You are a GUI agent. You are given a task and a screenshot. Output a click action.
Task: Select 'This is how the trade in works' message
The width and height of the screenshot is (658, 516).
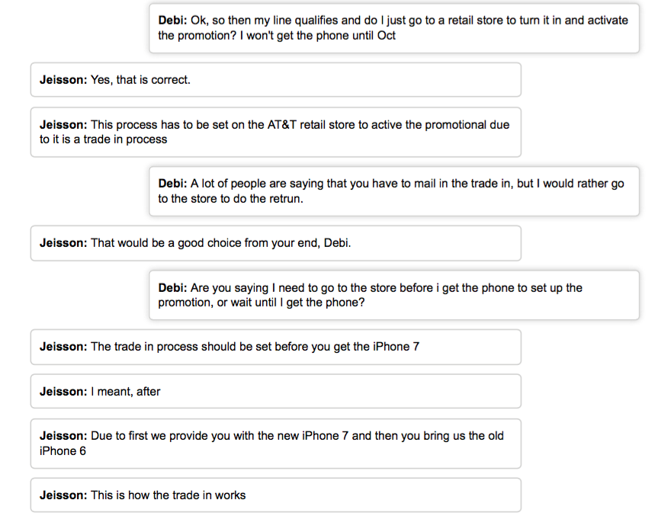[x=276, y=495]
